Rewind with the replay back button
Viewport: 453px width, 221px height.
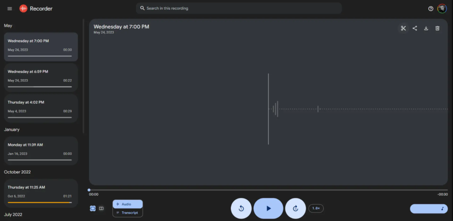[241, 208]
